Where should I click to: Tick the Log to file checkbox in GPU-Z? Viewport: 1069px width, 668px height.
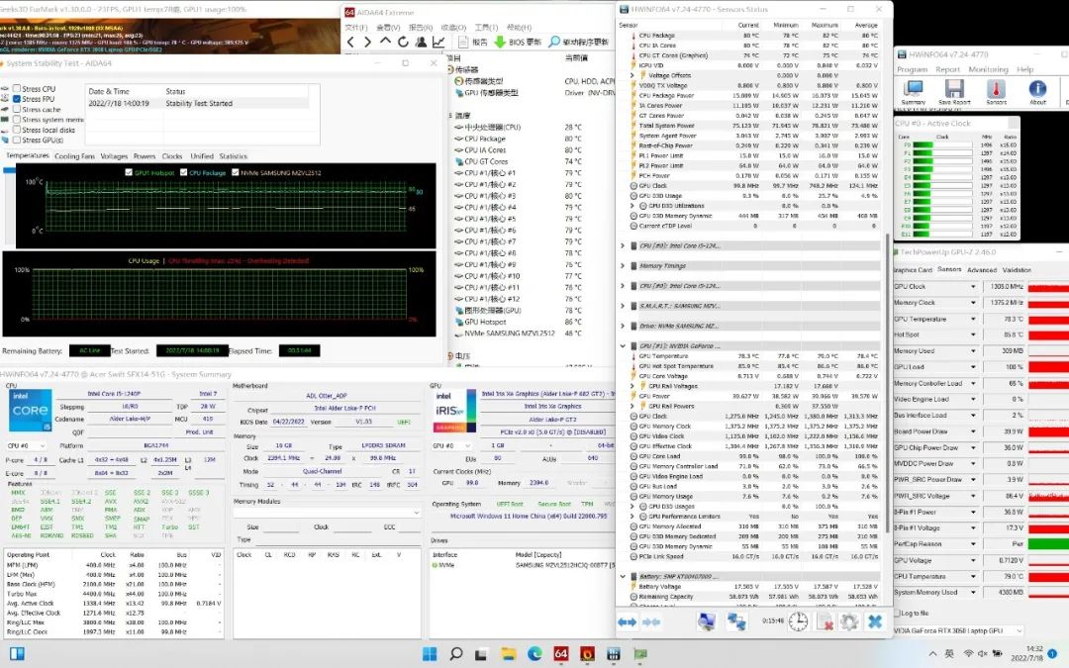899,614
